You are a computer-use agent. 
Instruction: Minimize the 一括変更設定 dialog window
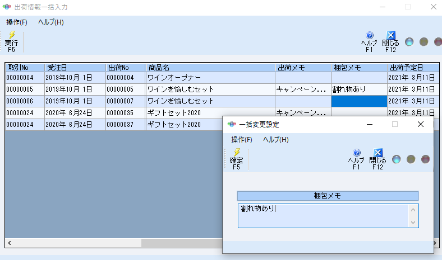pos(370,124)
